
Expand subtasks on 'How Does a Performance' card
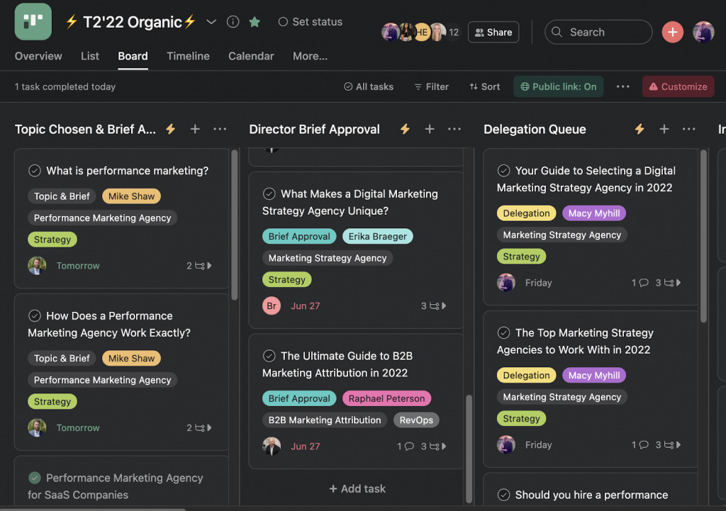tap(199, 427)
